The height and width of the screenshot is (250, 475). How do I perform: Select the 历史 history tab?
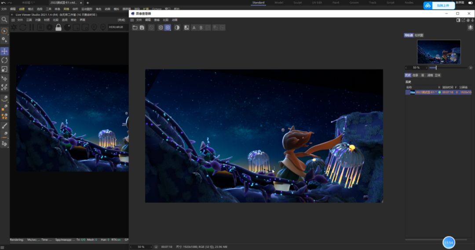(408, 75)
